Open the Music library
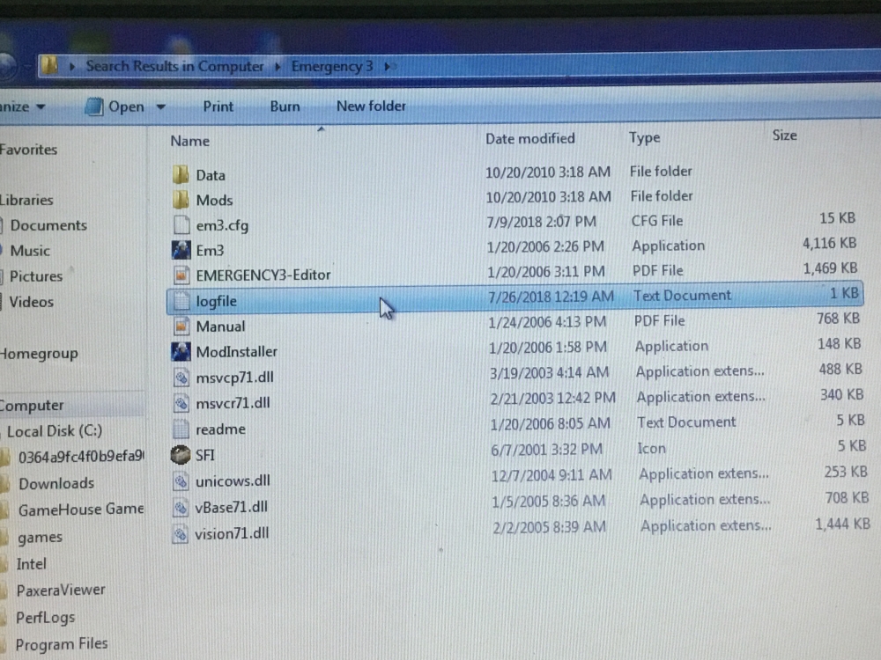Screen dimensions: 881x660 click(30, 250)
